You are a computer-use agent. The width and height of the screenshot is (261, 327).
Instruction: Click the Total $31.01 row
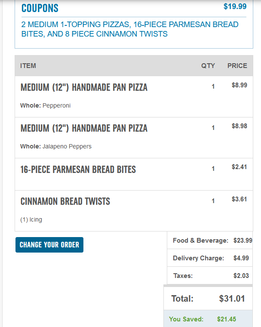point(208,299)
